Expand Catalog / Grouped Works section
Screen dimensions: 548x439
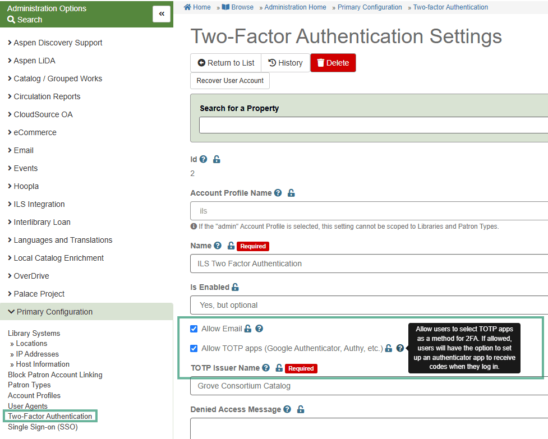[x=55, y=78]
